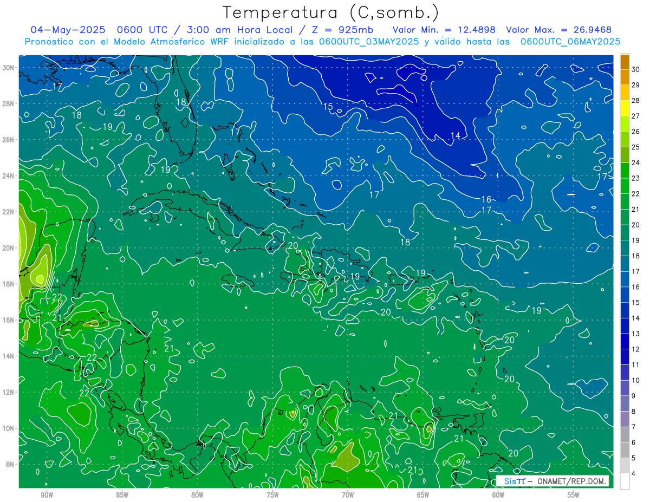Pick the gold swatch between 28 and 29

[x=625, y=93]
